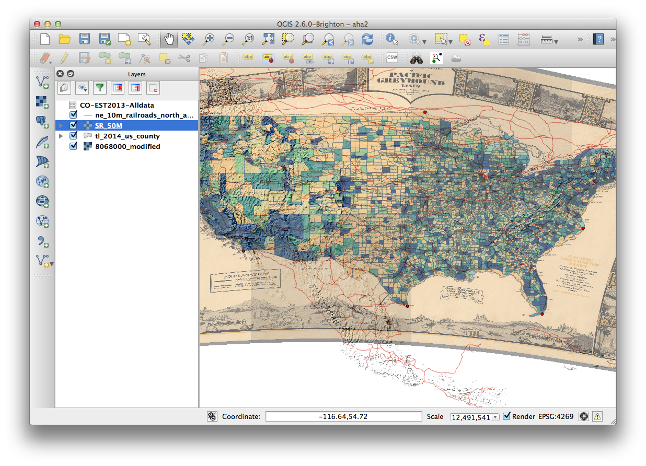The height and width of the screenshot is (466, 646).
Task: Toggle extents and mouse position display
Action: pos(212,416)
